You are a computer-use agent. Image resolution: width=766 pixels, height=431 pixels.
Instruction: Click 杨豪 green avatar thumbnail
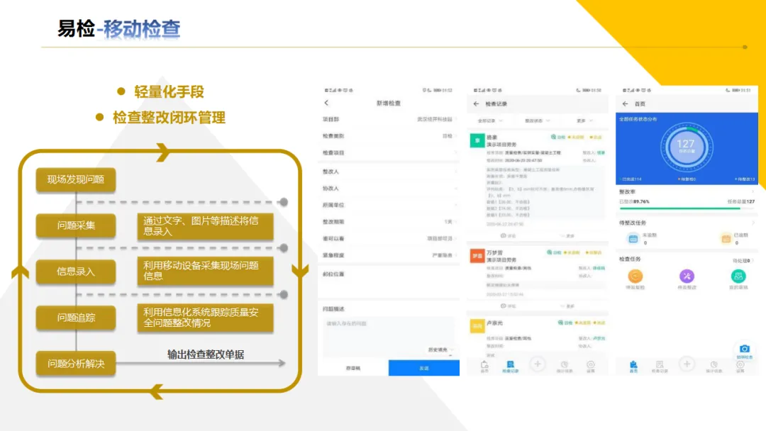click(477, 140)
